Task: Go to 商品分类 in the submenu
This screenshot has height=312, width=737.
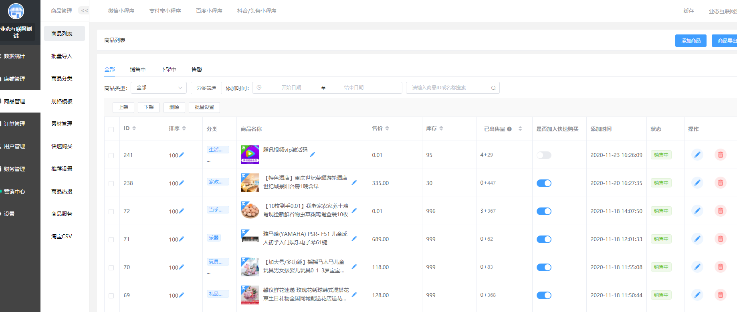Action: pyautogui.click(x=62, y=79)
